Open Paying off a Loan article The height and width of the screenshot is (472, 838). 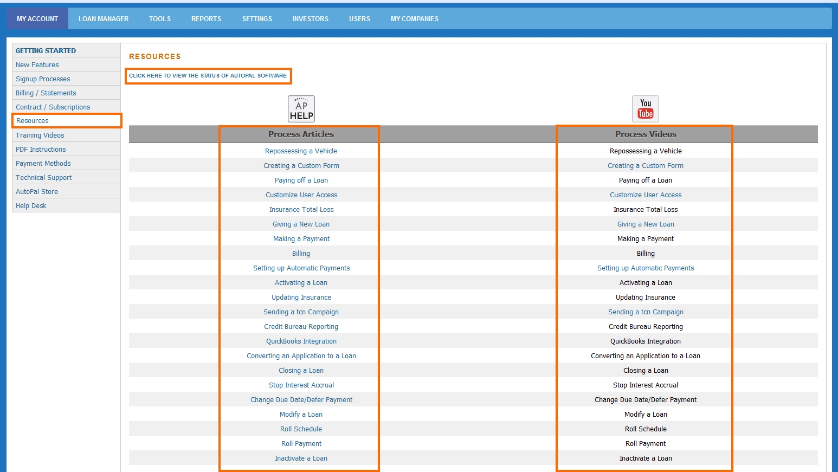coord(301,180)
